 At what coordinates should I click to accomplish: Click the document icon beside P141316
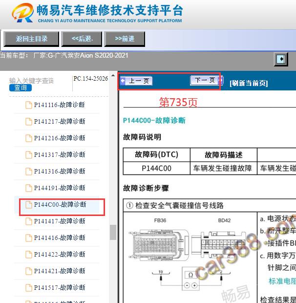tap(29, 172)
